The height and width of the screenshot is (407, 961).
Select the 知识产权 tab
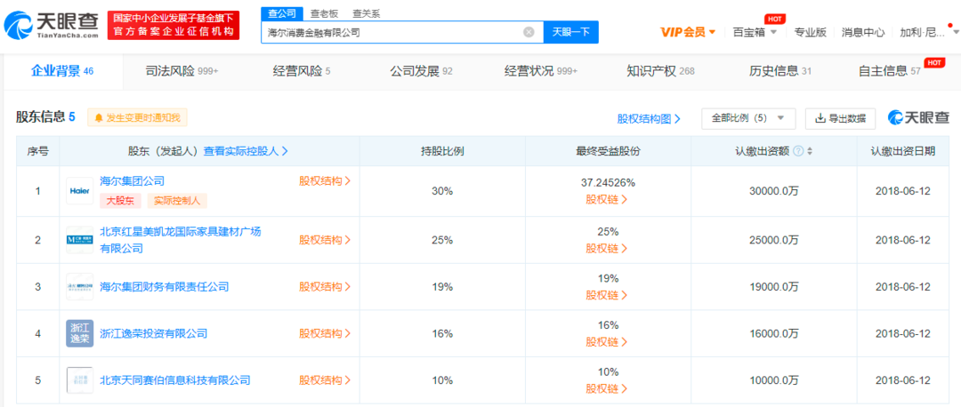(660, 72)
